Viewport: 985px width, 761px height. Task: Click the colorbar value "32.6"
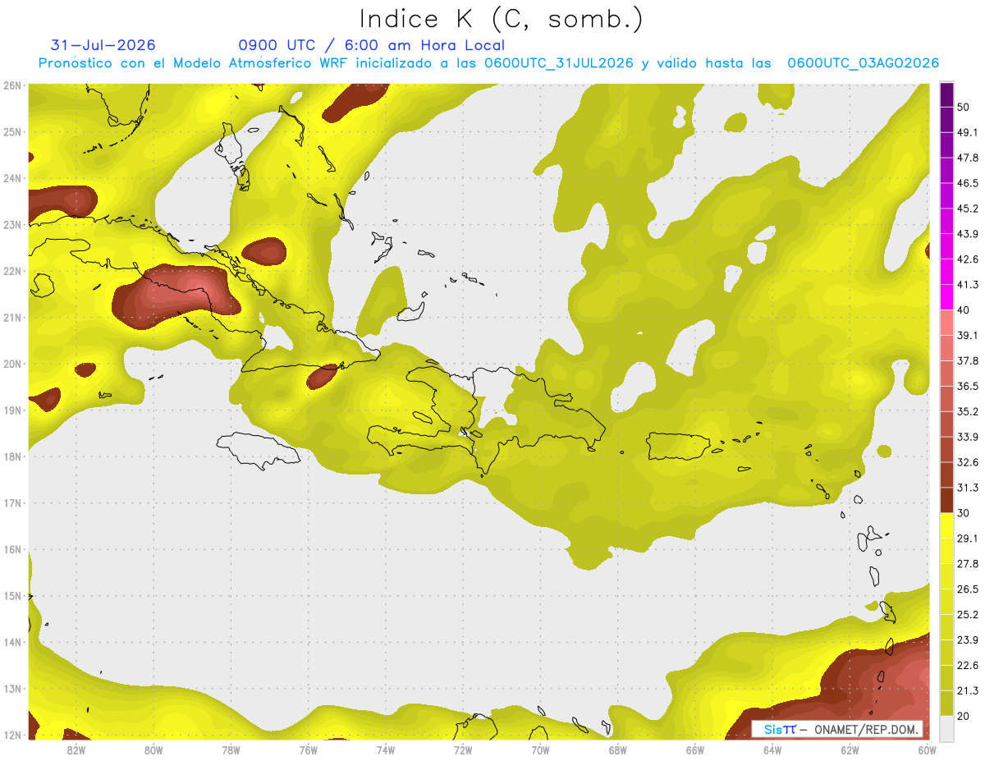pos(968,462)
